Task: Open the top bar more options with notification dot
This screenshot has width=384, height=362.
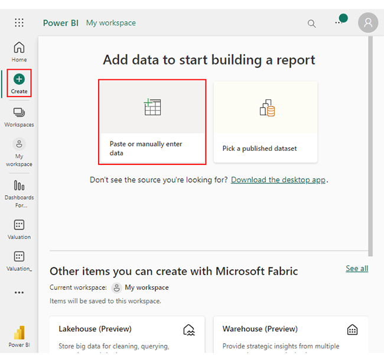Action: coord(341,20)
